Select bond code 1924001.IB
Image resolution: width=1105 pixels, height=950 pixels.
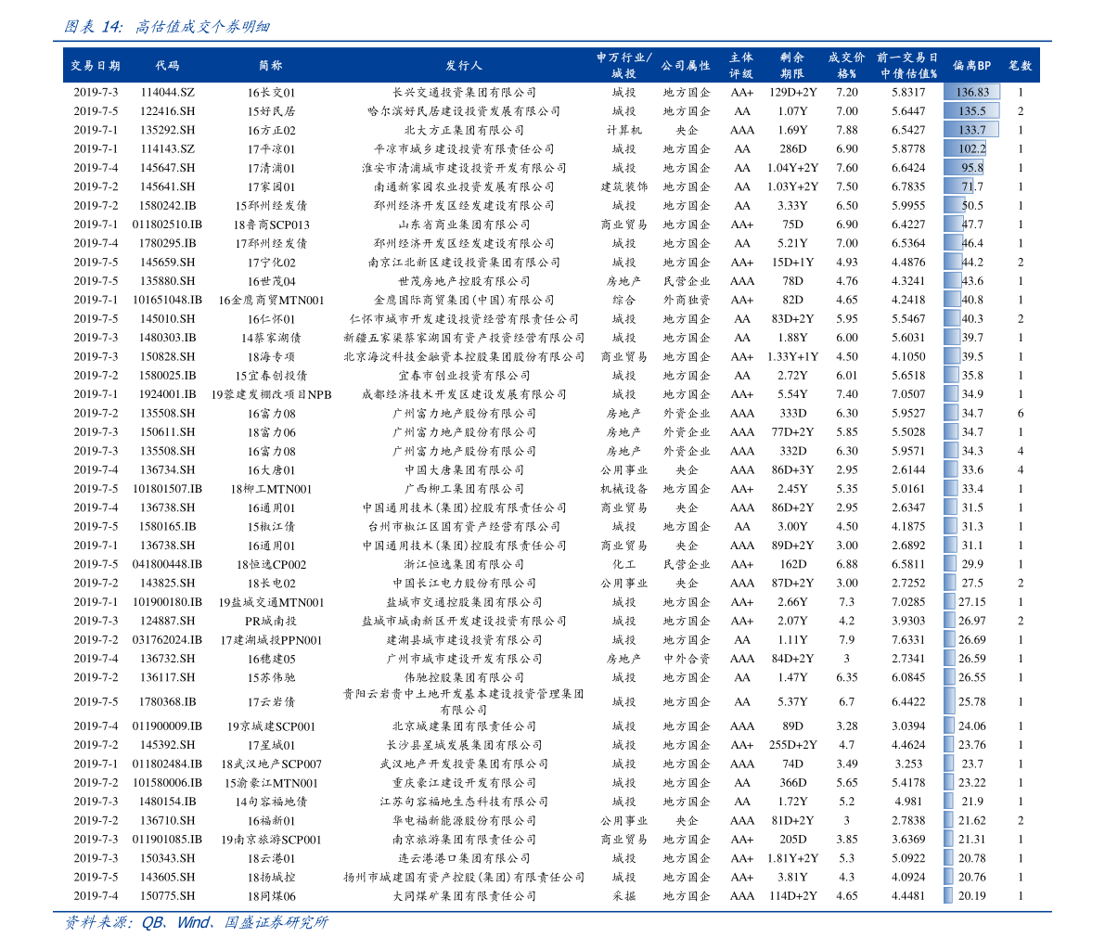[167, 394]
